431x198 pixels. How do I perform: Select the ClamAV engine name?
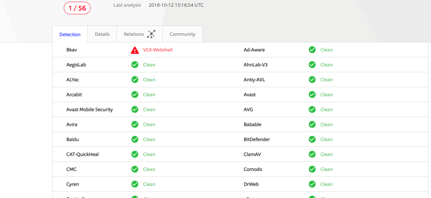tap(253, 154)
